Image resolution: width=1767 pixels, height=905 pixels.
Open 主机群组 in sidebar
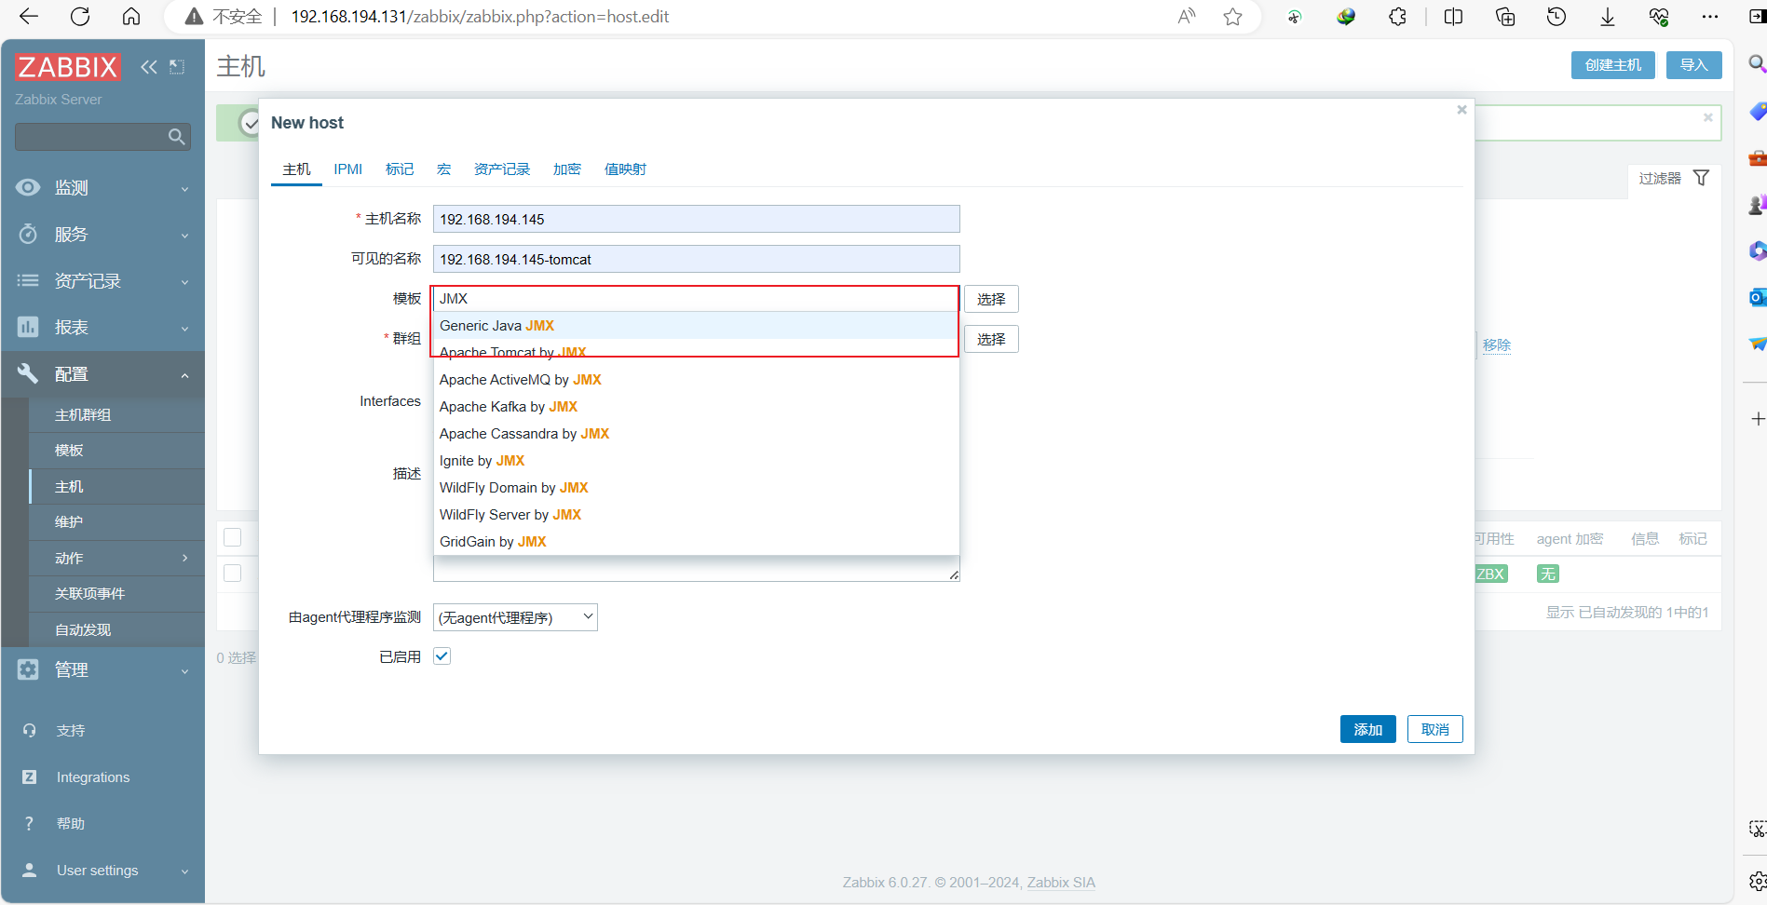click(x=116, y=415)
